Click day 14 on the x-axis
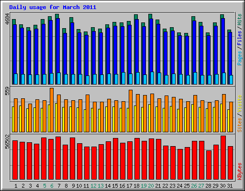 pyautogui.click(x=108, y=186)
